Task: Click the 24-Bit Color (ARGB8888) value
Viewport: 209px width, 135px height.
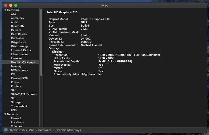Action: [115, 61]
